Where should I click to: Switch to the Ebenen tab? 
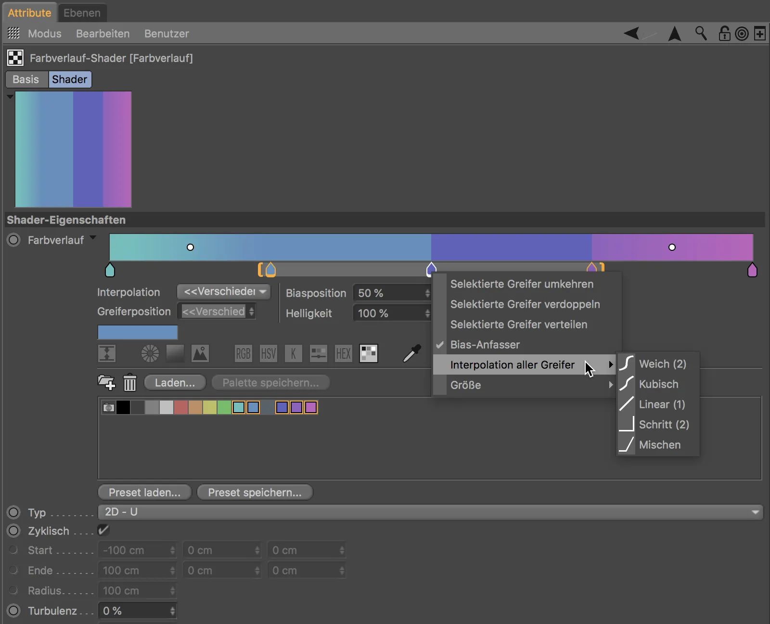[x=82, y=13]
